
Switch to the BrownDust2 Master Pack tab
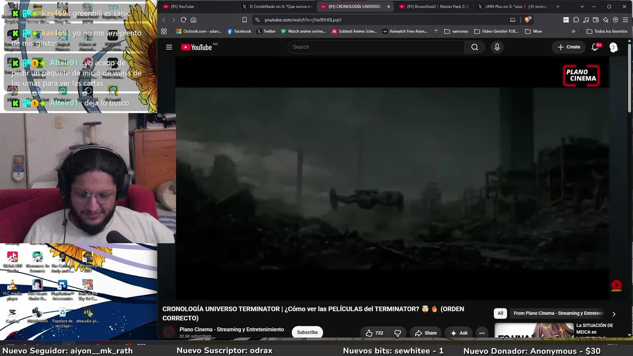tap(435, 6)
